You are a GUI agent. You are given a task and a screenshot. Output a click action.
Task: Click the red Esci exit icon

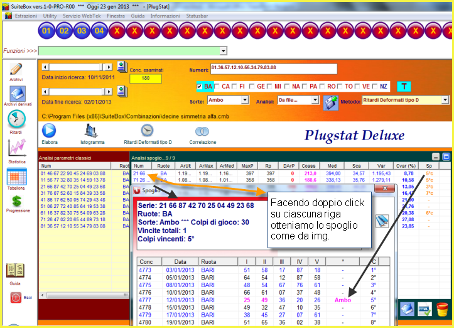16,298
